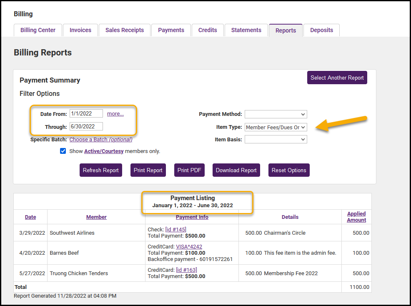Click the Download Report button
Image resolution: width=411 pixels, height=306 pixels.
(x=236, y=170)
